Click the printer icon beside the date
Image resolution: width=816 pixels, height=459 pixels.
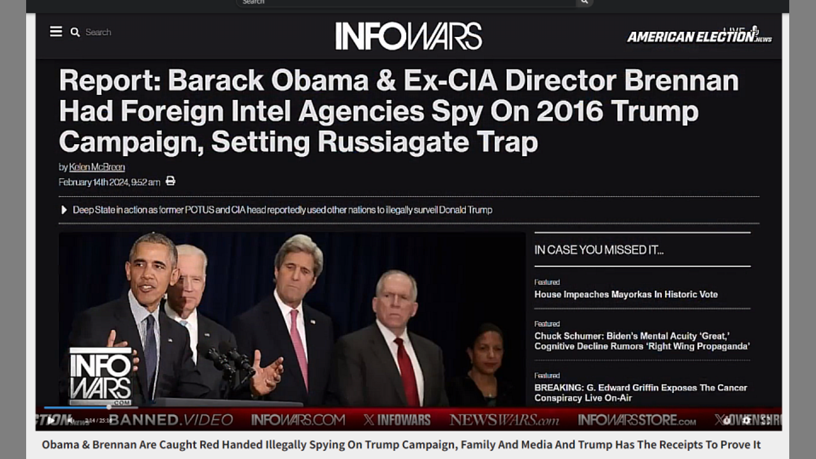pyautogui.click(x=170, y=181)
